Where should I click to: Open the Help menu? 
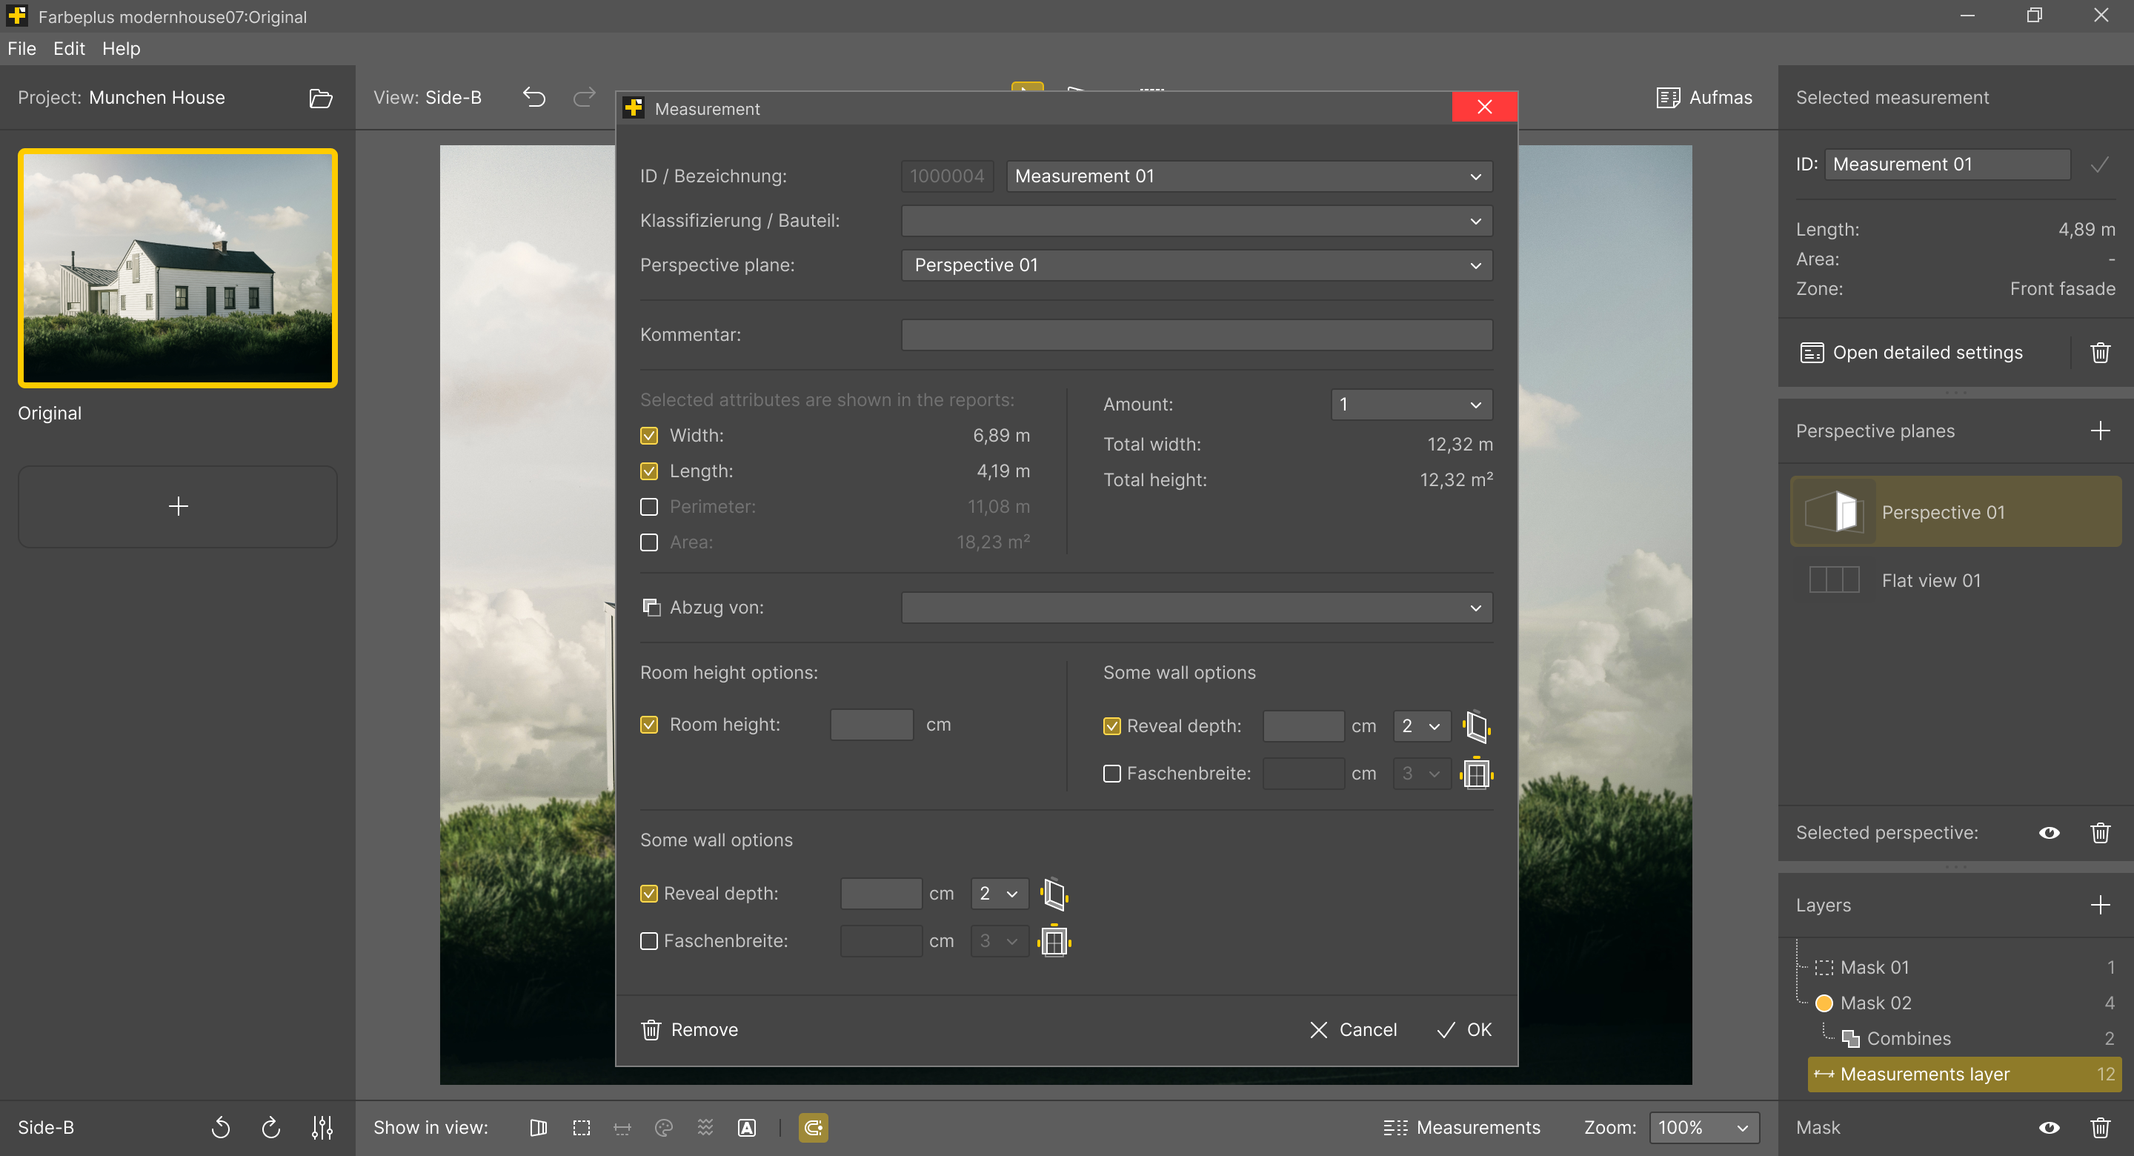point(121,49)
